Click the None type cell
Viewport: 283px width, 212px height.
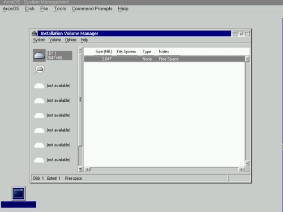click(147, 59)
